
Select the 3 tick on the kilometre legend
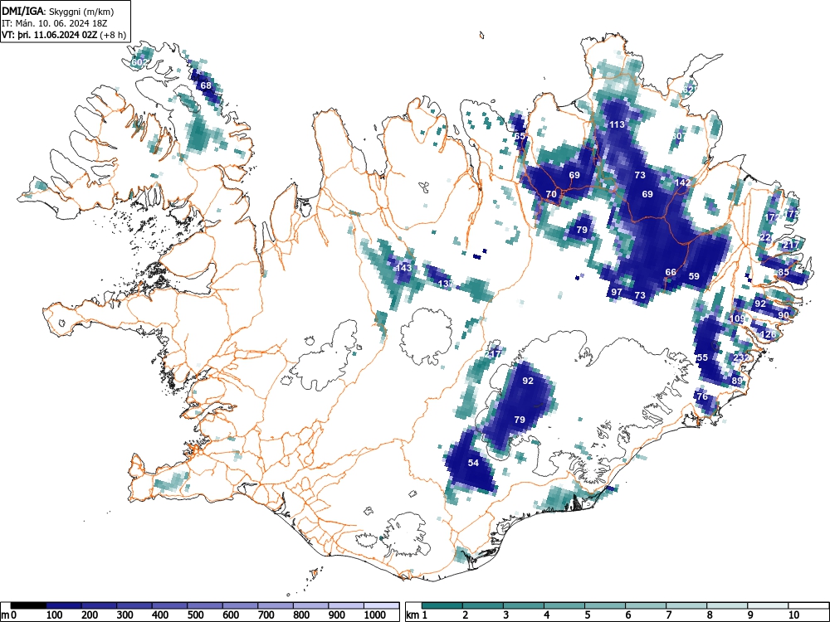tap(505, 615)
